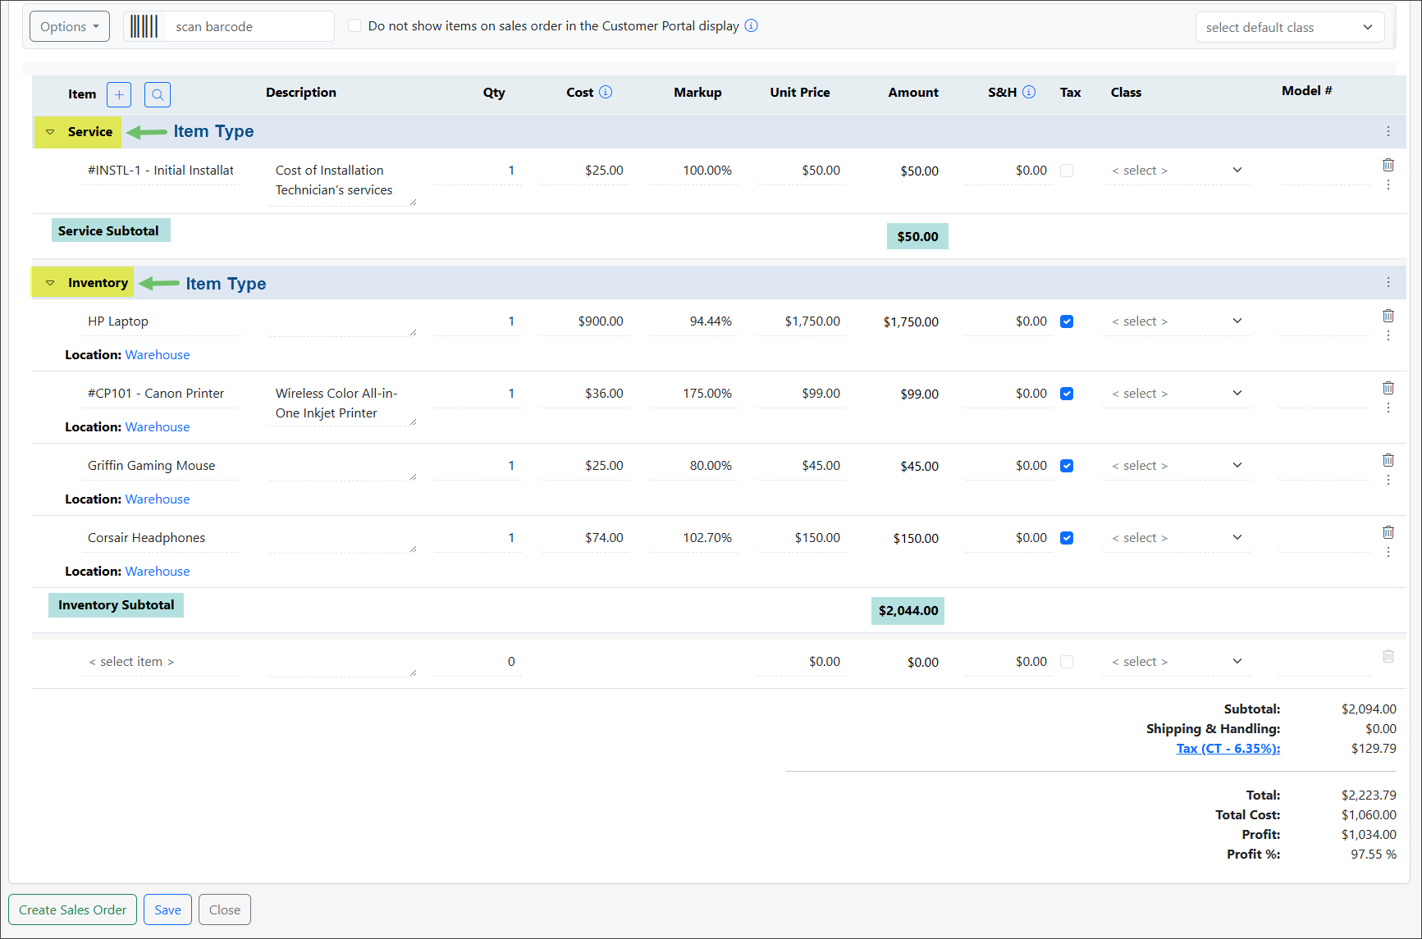This screenshot has width=1422, height=939.
Task: Open Warehouse link for Griffin Gaming Mouse
Action: 158,499
